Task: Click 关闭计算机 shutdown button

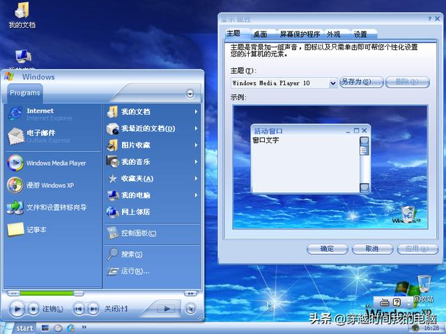Action: tap(116, 308)
